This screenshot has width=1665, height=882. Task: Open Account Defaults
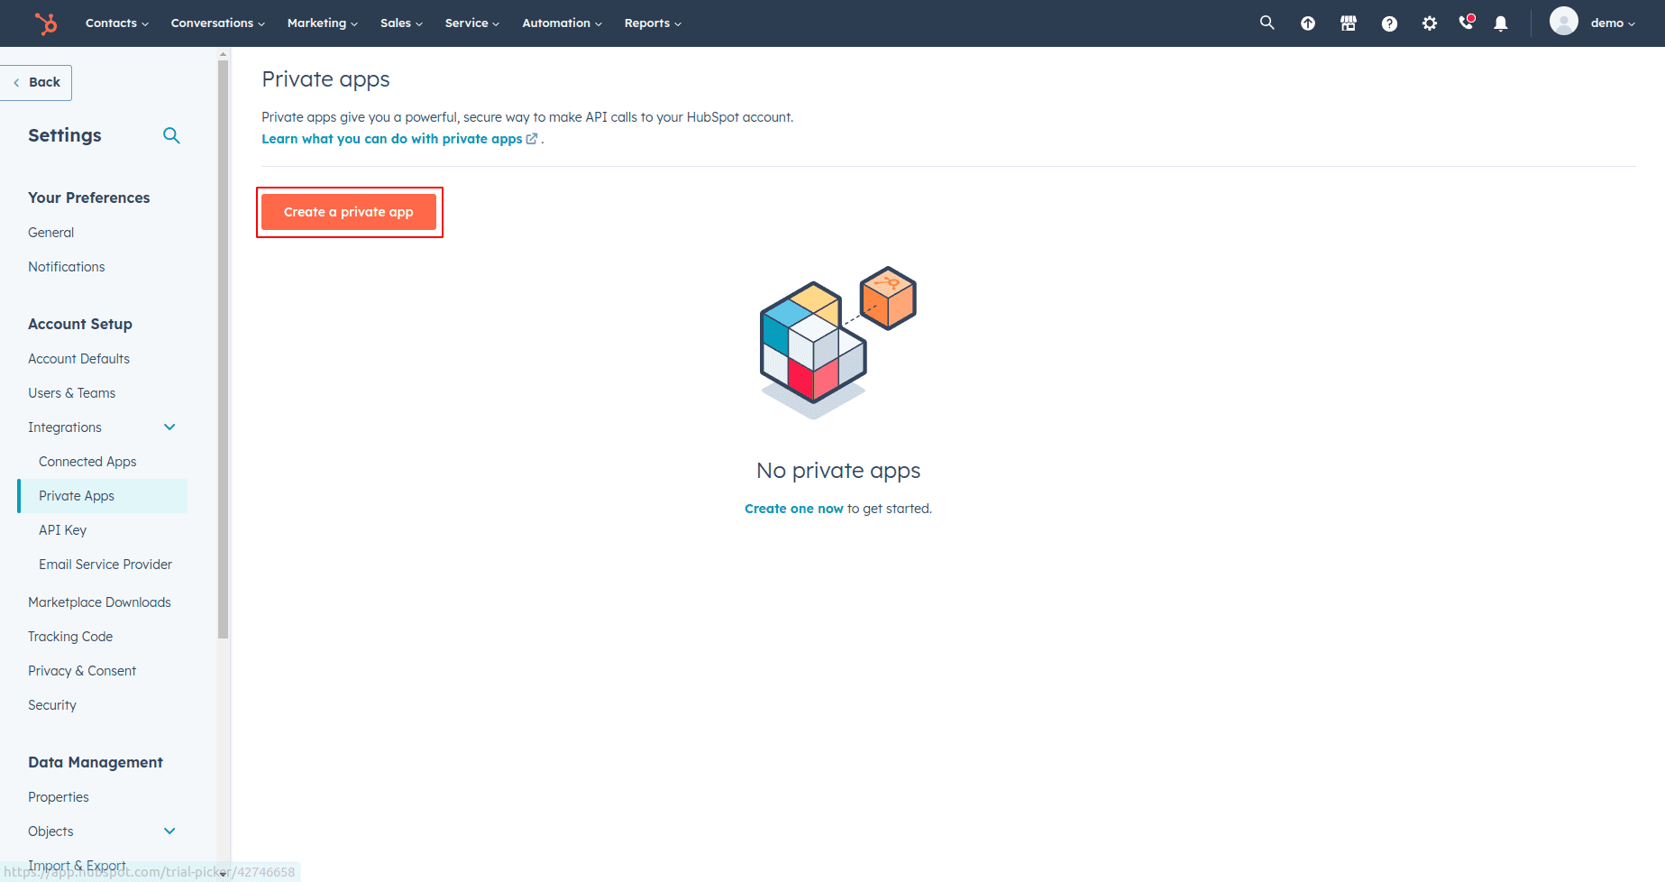(x=79, y=359)
